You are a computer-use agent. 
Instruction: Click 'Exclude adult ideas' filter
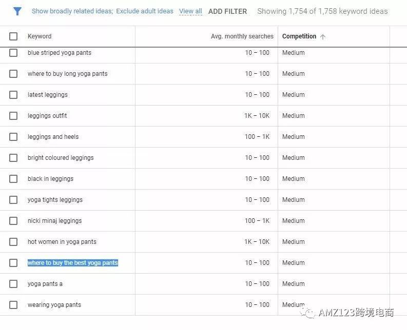(x=145, y=11)
